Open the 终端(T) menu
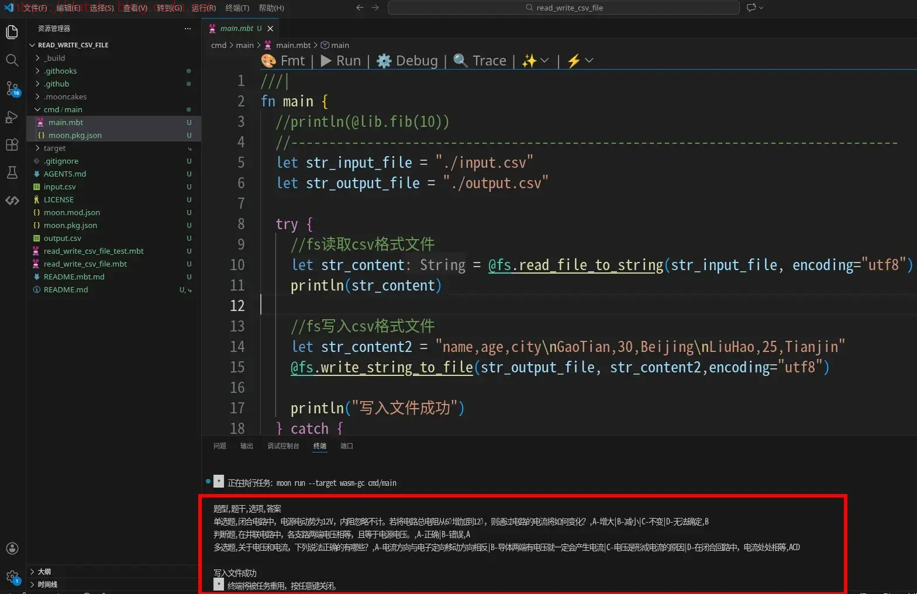The width and height of the screenshot is (917, 594). [237, 8]
